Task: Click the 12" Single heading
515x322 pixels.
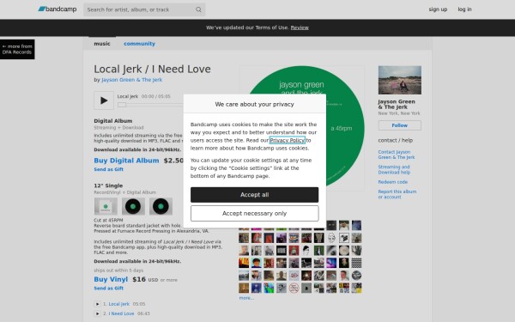Action: click(x=108, y=185)
